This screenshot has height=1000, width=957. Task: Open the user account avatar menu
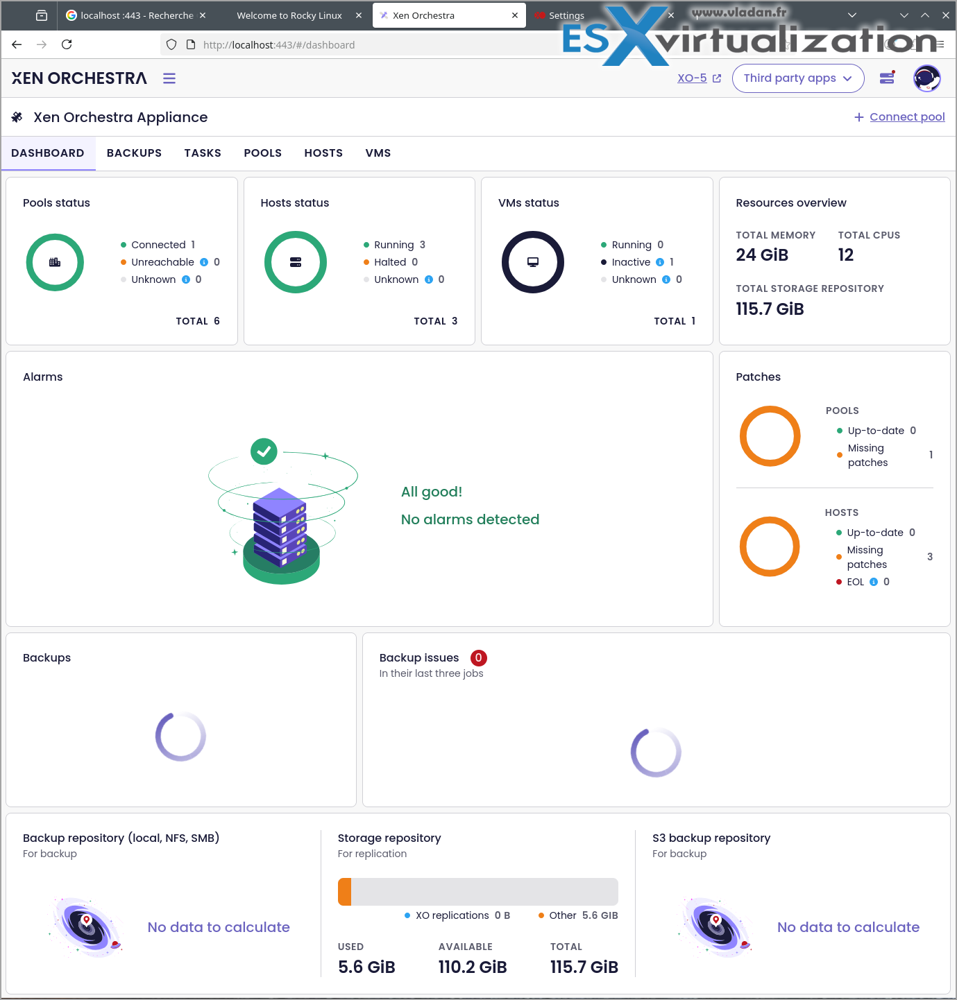(x=926, y=78)
